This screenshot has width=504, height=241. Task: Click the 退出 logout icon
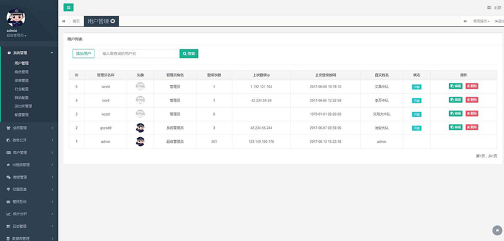(x=496, y=21)
